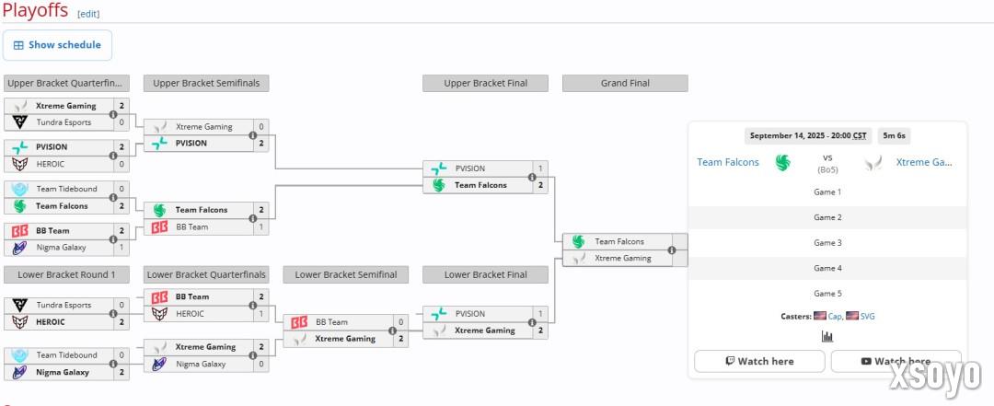Open info icon for Grand Final match

click(x=671, y=249)
